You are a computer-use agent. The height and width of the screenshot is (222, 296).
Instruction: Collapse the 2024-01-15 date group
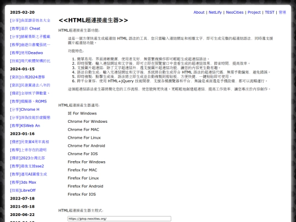pos(22,69)
